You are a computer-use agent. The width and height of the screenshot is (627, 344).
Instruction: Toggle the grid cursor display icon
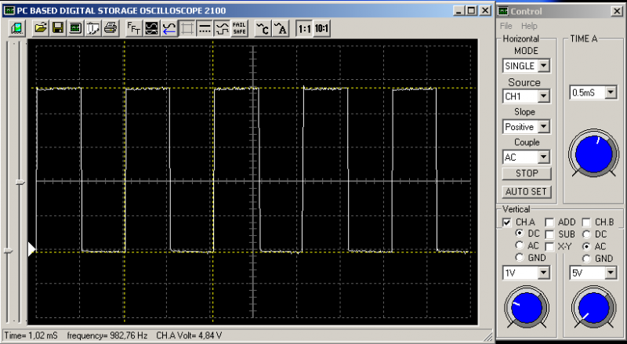(x=187, y=28)
